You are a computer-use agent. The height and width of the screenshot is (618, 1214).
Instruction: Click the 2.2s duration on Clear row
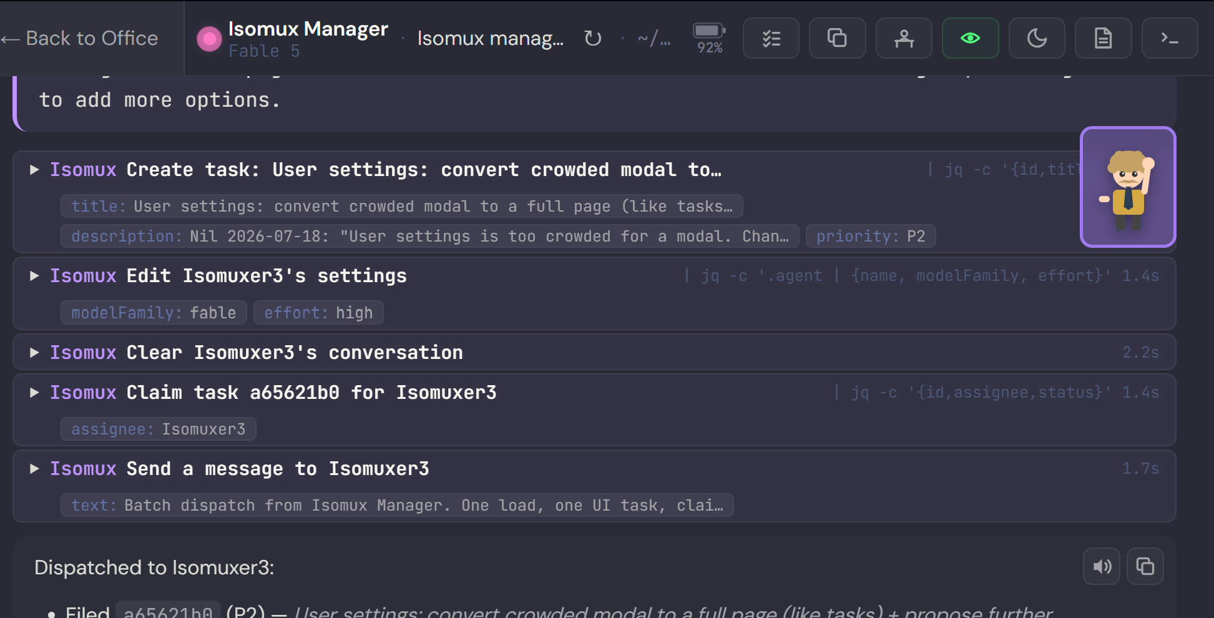point(1140,353)
